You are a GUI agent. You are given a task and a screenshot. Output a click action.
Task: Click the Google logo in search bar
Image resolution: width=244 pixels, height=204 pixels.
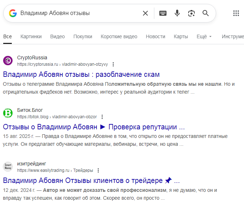pos(13,13)
